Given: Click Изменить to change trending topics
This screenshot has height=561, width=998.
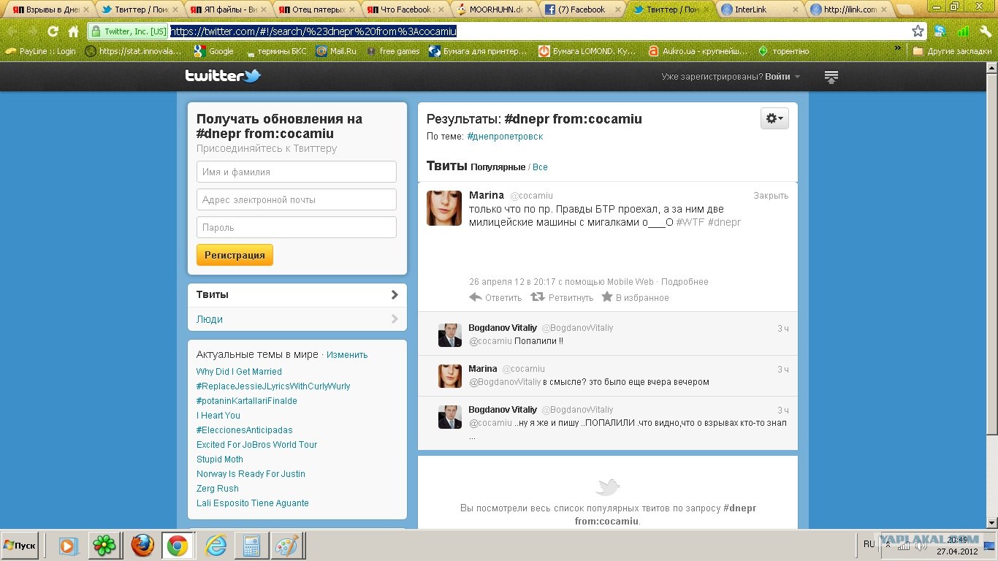Looking at the screenshot, I should click(x=347, y=355).
